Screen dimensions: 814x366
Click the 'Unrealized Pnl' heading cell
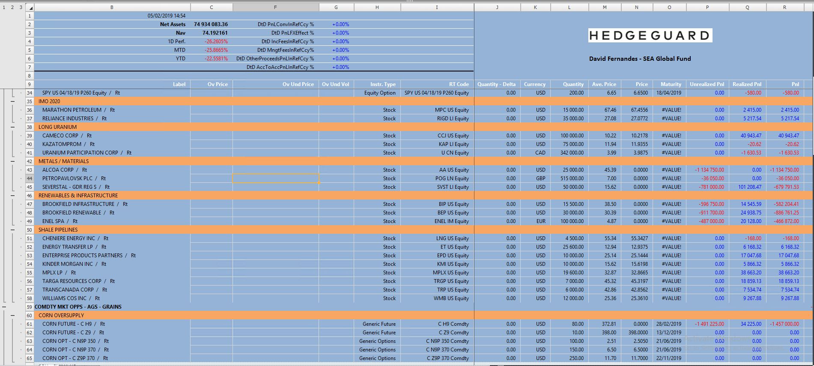(x=707, y=84)
